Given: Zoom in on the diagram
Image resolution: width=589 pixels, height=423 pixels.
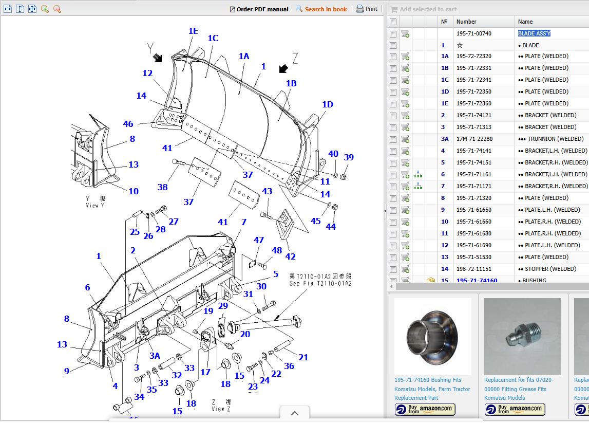Looking at the screenshot, I should [45, 9].
